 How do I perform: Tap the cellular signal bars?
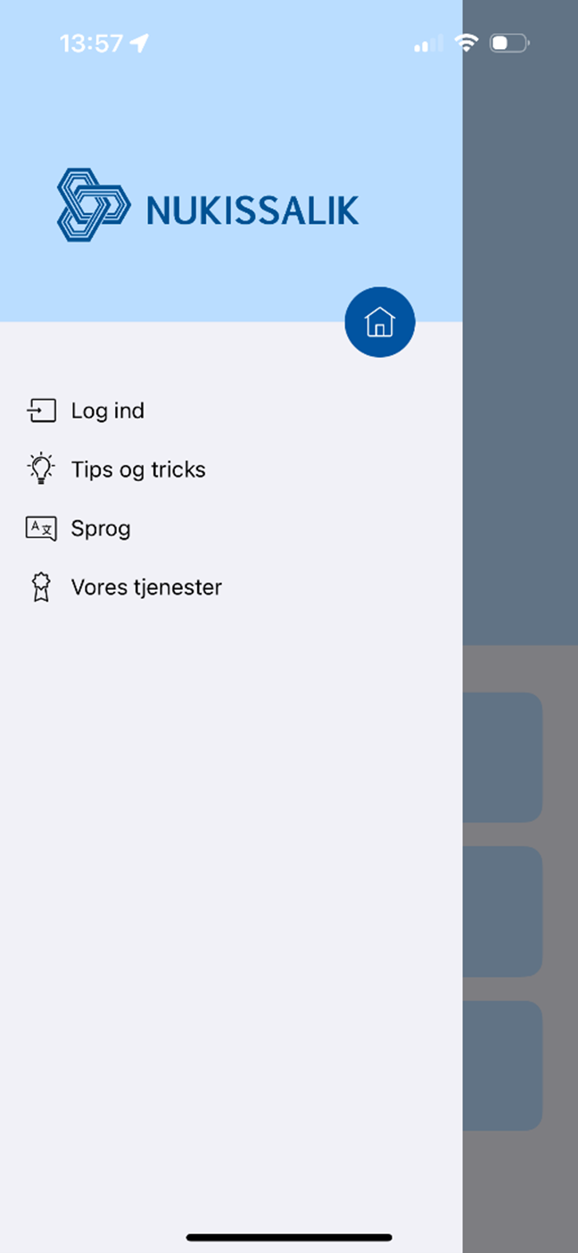[428, 43]
